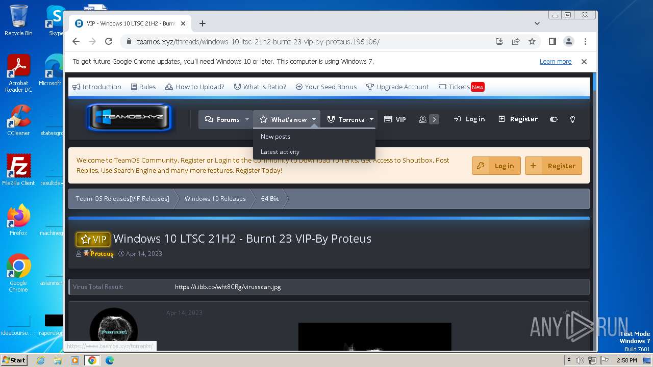
Task: Open the Chrome share page icon
Action: (516, 41)
